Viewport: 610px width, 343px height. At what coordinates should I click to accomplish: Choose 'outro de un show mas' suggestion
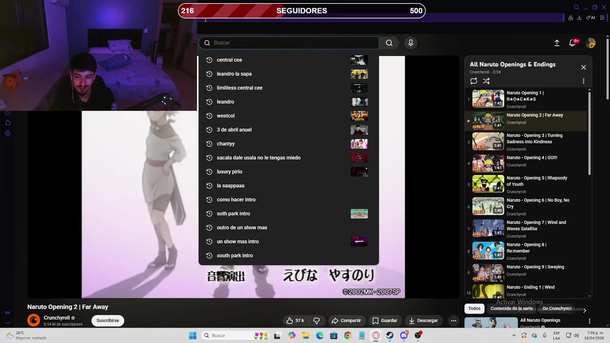[288, 228]
